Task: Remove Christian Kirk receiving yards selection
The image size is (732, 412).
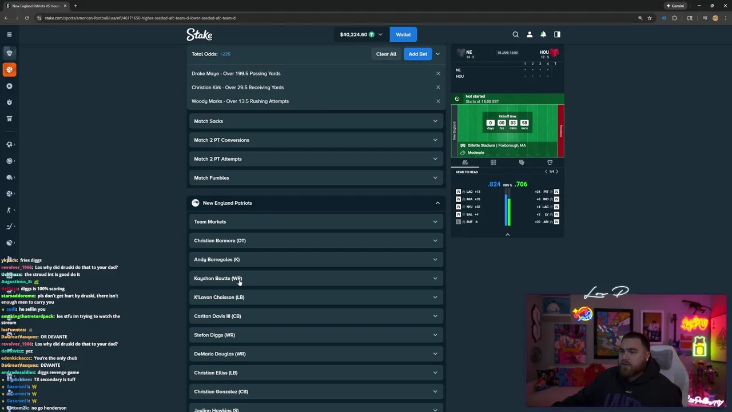Action: [x=438, y=87]
